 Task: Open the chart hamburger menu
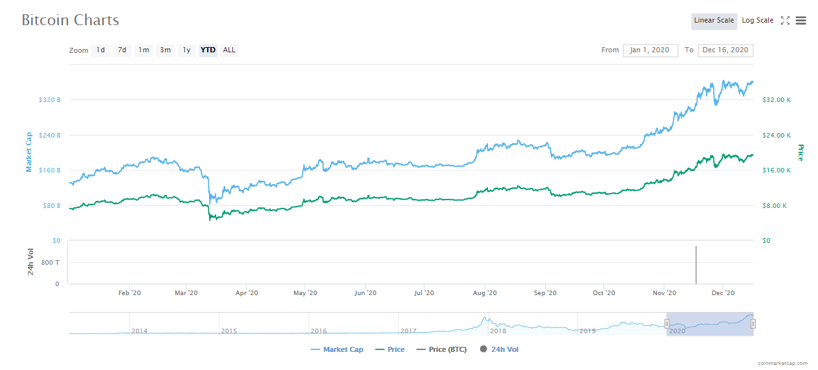(801, 21)
